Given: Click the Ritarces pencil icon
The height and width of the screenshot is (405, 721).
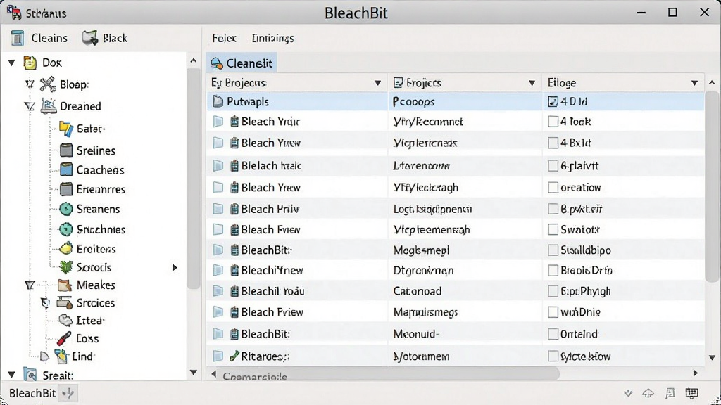Looking at the screenshot, I should [x=234, y=356].
